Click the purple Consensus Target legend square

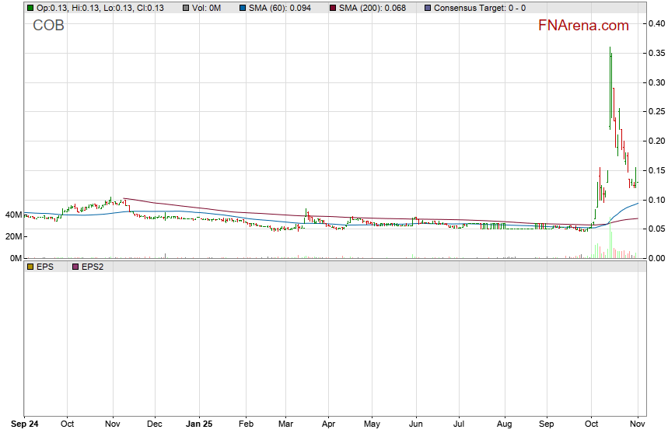428,8
